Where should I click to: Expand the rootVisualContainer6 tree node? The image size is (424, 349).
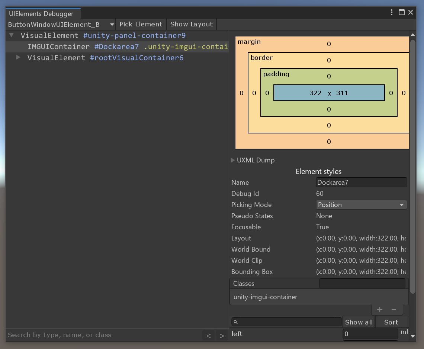point(18,57)
